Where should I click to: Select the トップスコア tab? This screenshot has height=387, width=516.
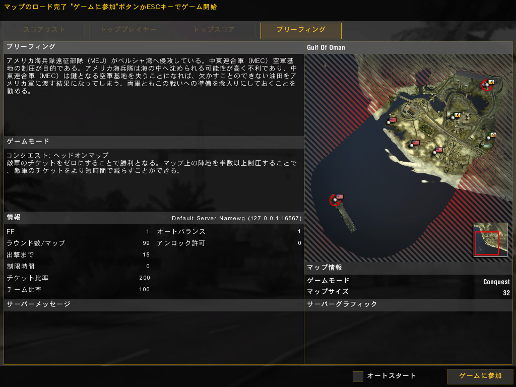click(215, 31)
